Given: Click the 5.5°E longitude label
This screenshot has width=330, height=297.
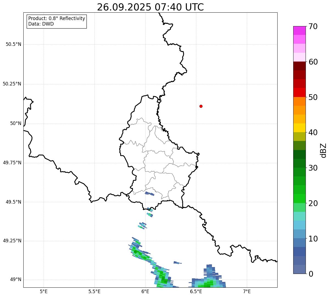Looking at the screenshot, I should (94, 292).
